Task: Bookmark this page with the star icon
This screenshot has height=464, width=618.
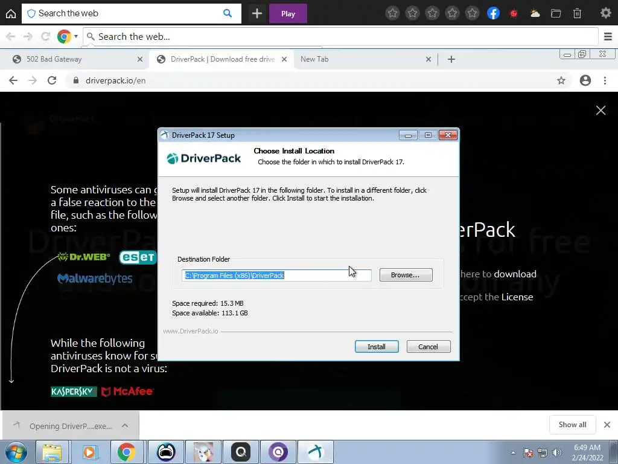Action: [x=561, y=80]
